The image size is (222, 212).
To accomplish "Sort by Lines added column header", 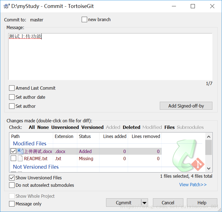I will (x=114, y=136).
